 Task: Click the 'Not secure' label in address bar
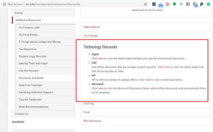tap(15, 4)
